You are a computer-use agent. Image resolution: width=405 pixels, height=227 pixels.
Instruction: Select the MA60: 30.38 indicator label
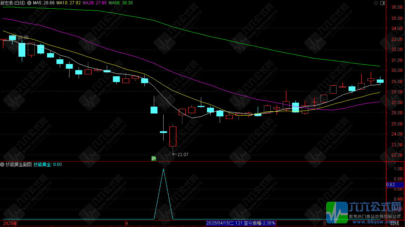pos(121,3)
